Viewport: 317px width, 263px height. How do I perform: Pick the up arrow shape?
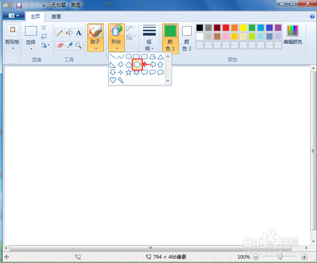pyautogui.click(x=160, y=65)
